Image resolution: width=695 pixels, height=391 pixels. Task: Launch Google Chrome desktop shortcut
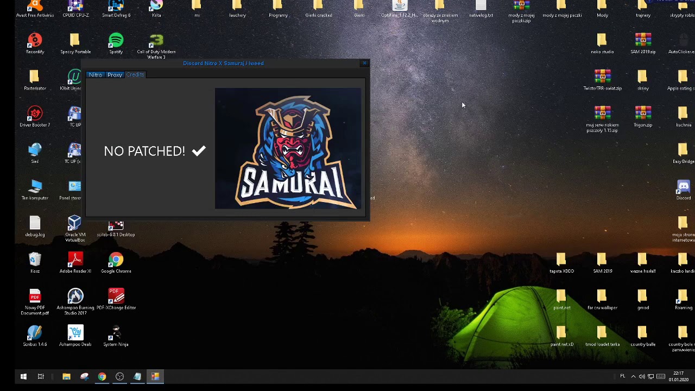click(x=116, y=263)
